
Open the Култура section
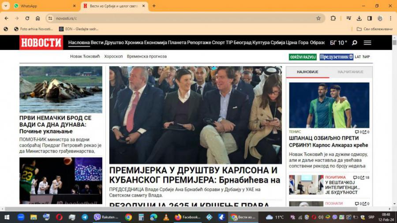(261, 42)
